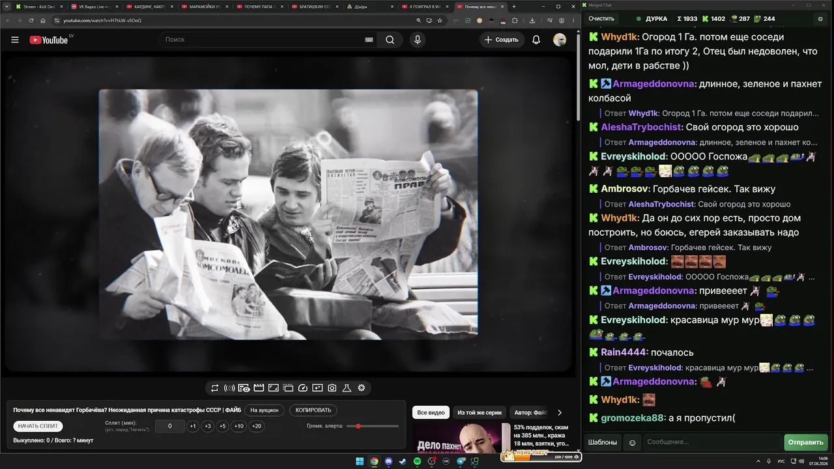Open YouTube notifications bell
Screen dimensions: 834x469
pyautogui.click(x=536, y=40)
